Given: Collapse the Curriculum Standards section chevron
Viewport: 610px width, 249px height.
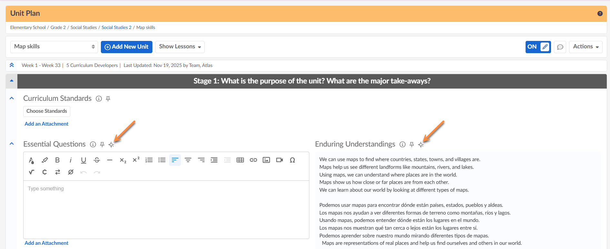Looking at the screenshot, I should [x=12, y=98].
